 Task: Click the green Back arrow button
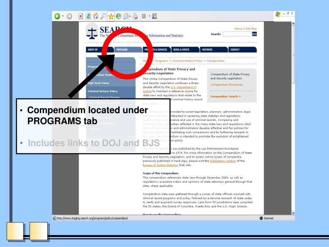[x=57, y=16]
